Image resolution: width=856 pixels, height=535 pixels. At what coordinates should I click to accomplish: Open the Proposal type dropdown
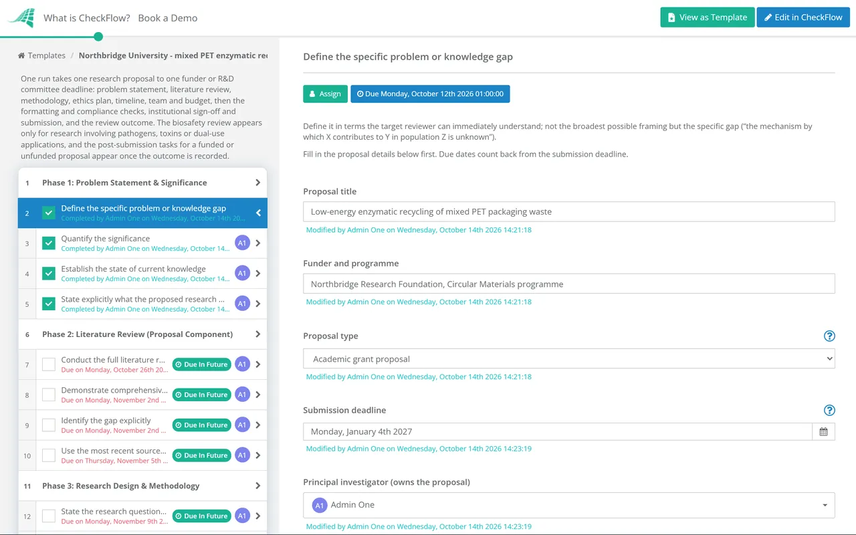point(569,358)
